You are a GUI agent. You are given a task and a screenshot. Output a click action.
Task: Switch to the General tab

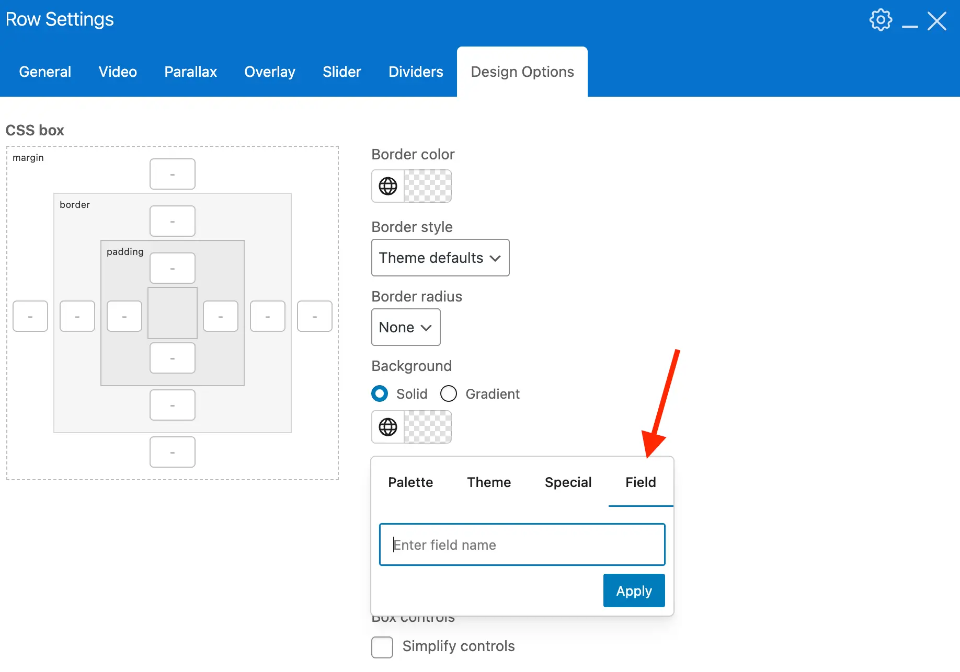(x=45, y=72)
